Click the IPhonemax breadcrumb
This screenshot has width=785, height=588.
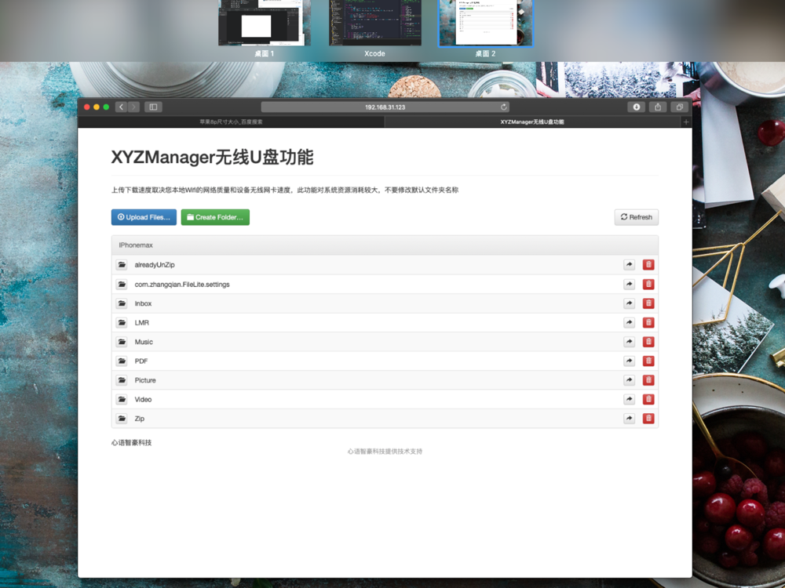pos(136,245)
